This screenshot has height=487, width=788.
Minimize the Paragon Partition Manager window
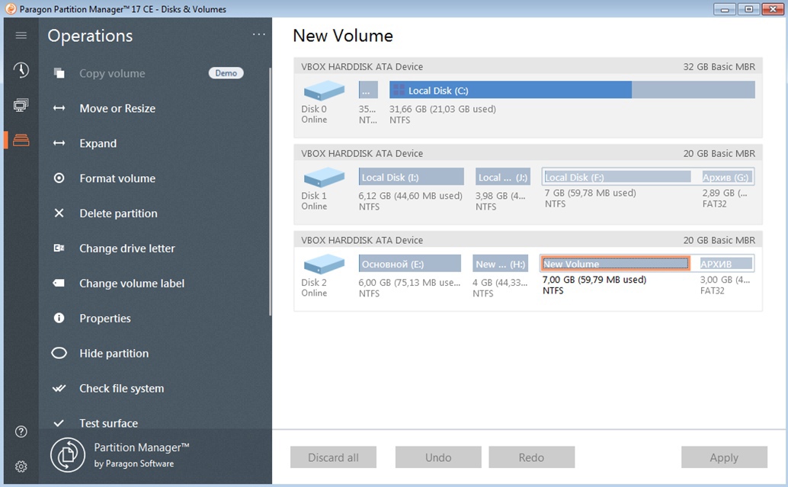click(725, 9)
